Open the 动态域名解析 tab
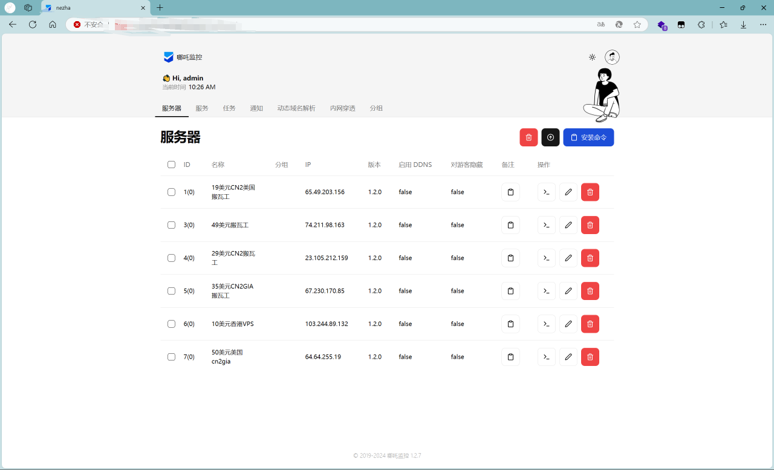Image resolution: width=774 pixels, height=470 pixels. (x=296, y=108)
